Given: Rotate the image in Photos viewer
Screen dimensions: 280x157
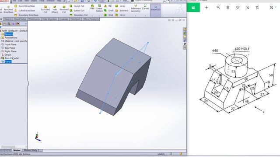Looking at the screenshot, I should tap(248, 7).
